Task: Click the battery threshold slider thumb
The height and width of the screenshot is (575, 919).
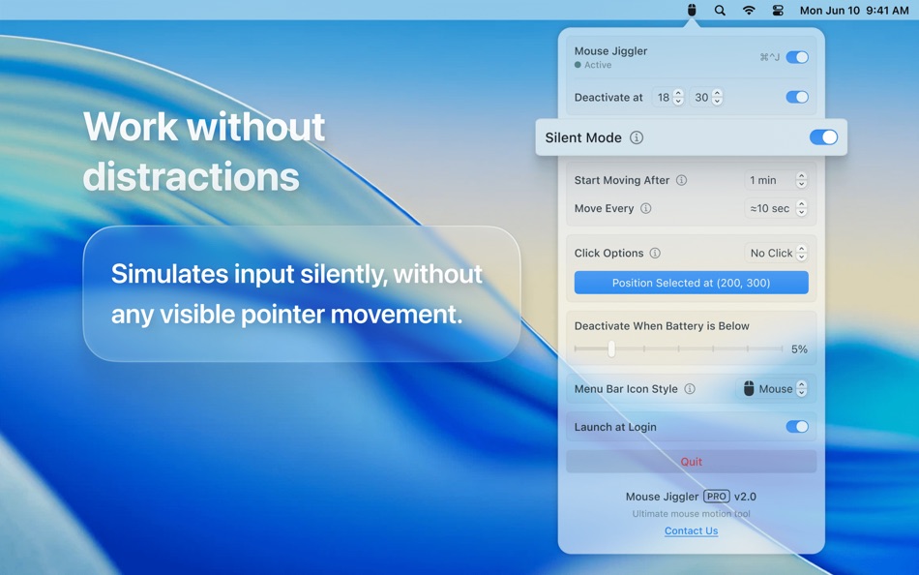Action: [x=611, y=348]
